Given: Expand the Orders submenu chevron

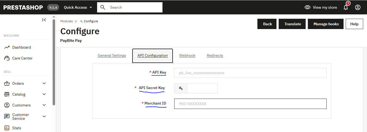Looking at the screenshot, I should [x=44, y=83].
